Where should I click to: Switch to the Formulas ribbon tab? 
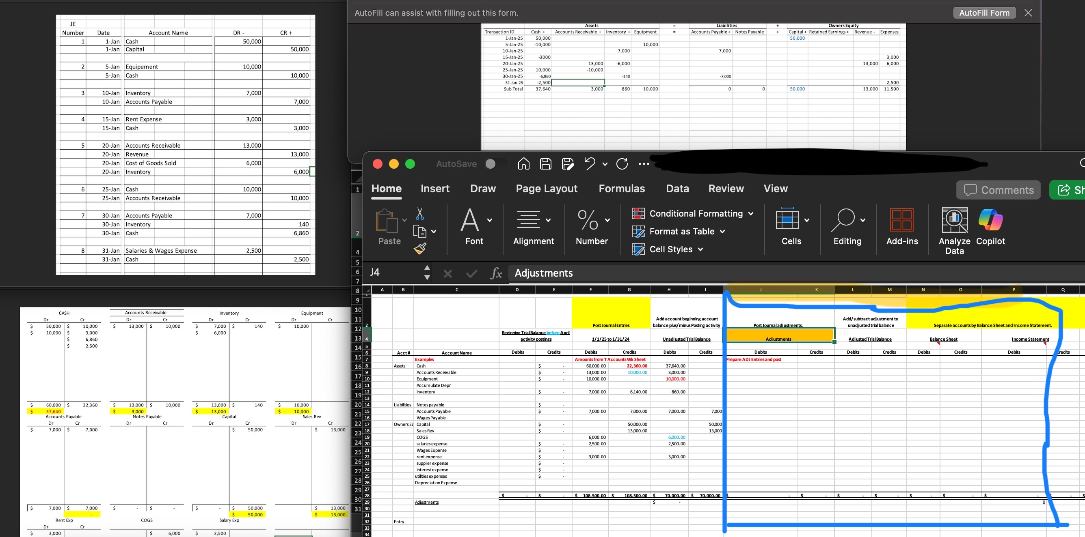(621, 189)
